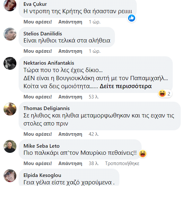Expand Nektarios' comment with Δείτε περισσότερα

(x=126, y=86)
